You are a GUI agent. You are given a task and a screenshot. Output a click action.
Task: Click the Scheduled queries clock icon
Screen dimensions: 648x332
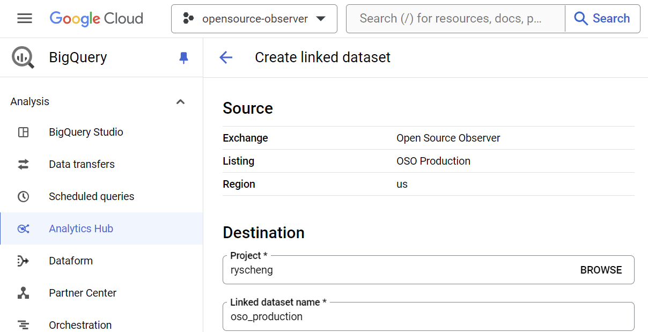(23, 196)
